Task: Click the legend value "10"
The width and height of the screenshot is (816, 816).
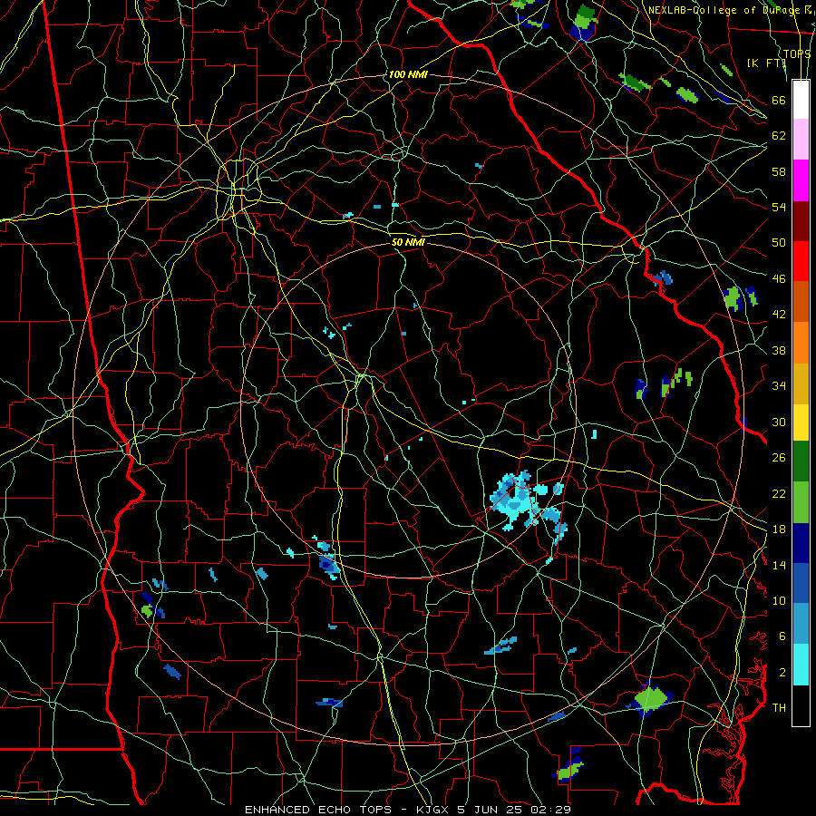Action: [779, 600]
